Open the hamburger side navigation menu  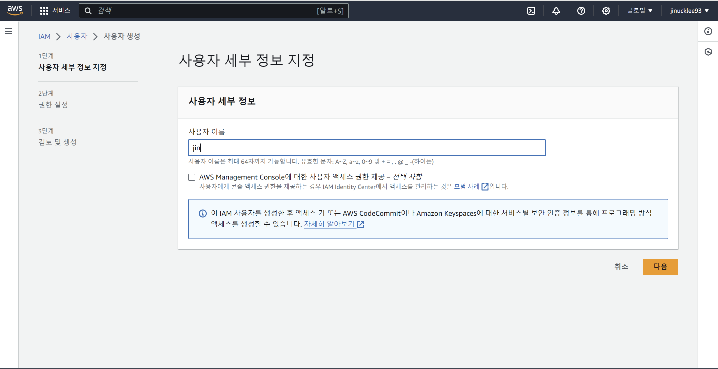coord(8,31)
